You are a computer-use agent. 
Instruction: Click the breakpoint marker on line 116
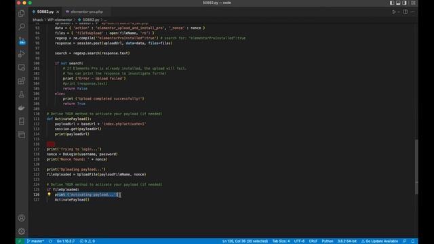tap(51, 144)
